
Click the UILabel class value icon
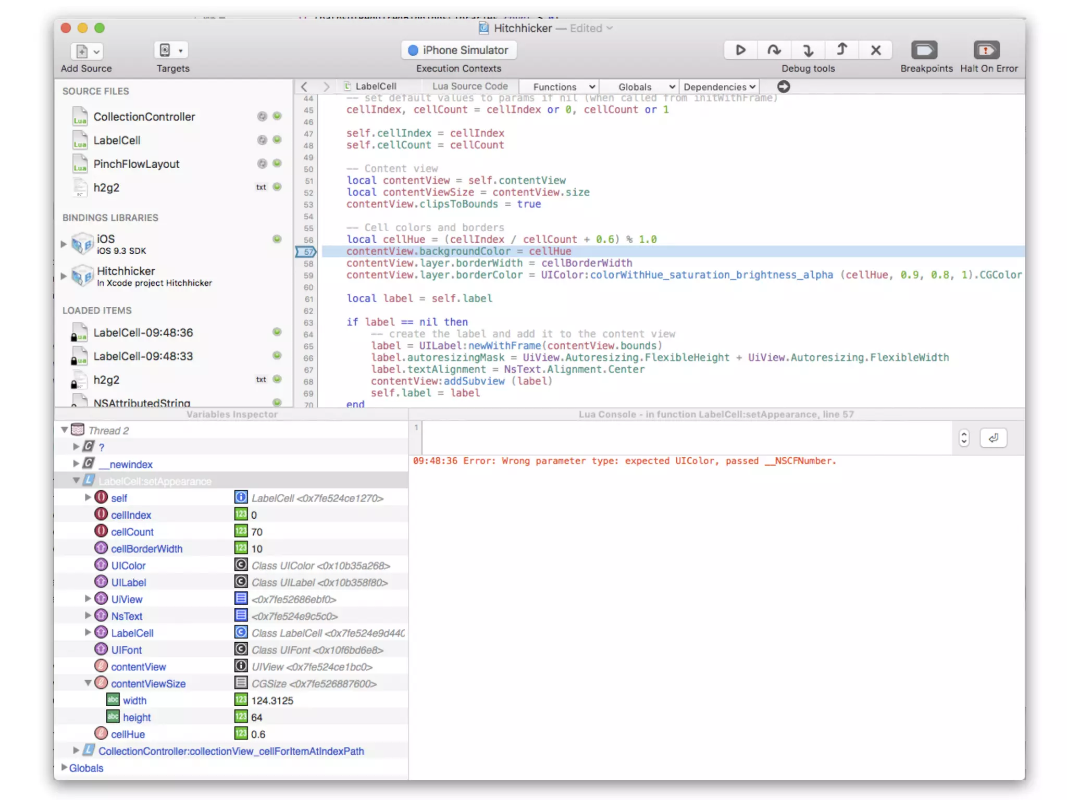click(241, 582)
